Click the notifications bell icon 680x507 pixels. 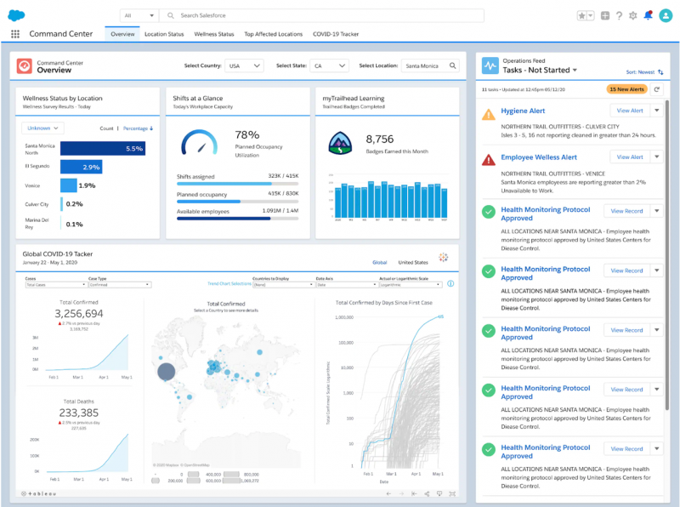coord(649,15)
